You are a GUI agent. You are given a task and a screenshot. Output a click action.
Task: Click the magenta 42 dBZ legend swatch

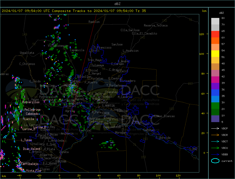(215, 80)
